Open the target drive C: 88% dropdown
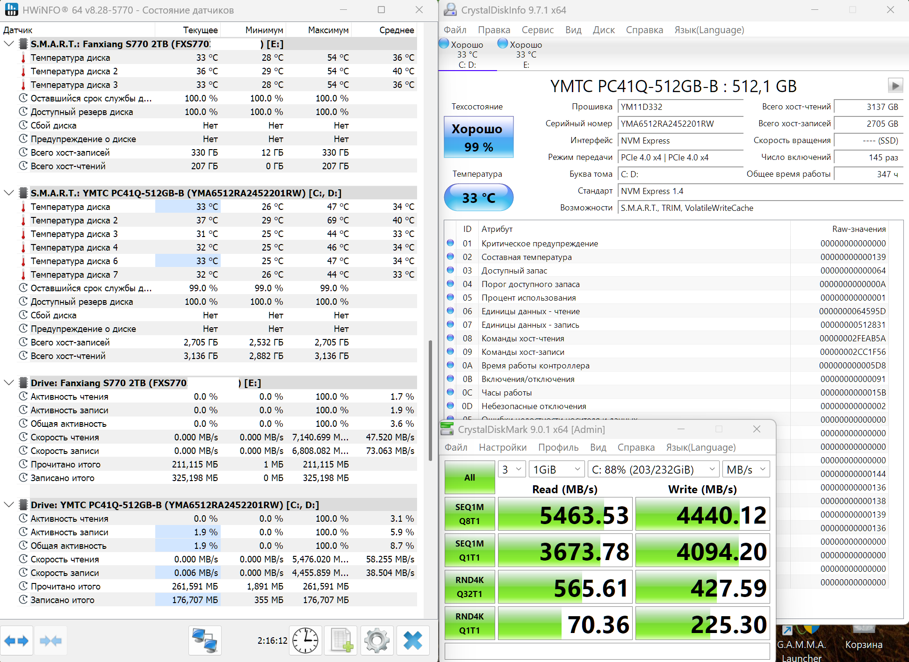This screenshot has width=909, height=662. [x=653, y=469]
